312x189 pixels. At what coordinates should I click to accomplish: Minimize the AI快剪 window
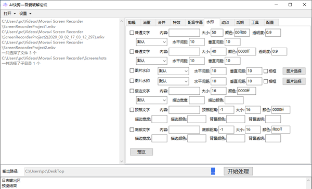click(276, 5)
